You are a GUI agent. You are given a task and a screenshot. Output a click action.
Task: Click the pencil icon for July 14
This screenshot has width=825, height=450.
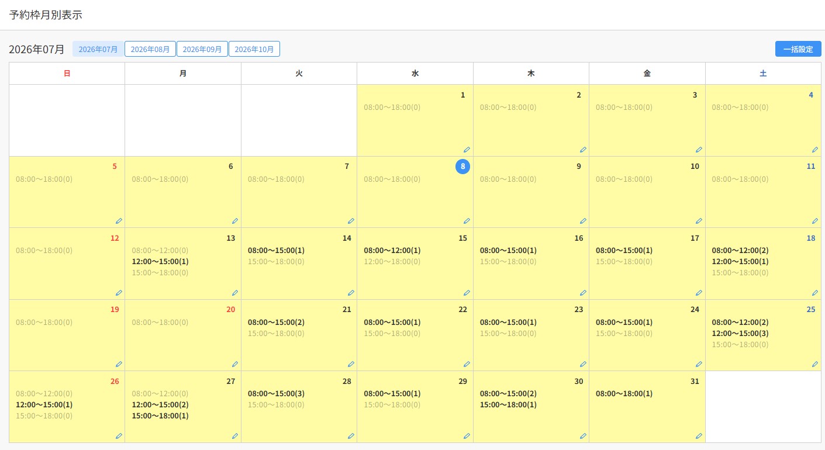[351, 293]
